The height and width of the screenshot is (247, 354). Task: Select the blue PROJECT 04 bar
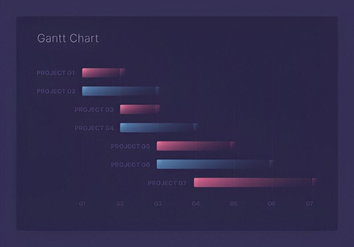pos(157,128)
